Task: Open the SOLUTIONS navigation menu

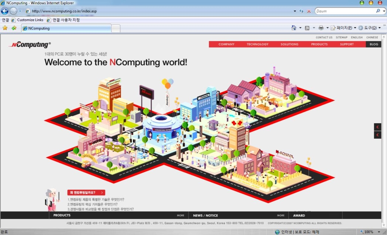Action: click(x=289, y=44)
